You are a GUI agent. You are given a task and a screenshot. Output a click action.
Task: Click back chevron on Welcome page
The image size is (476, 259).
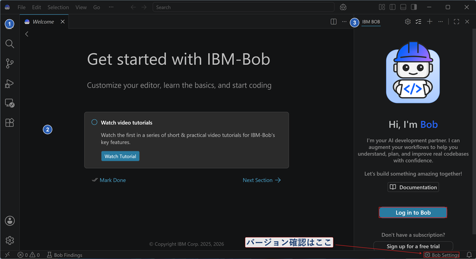27,34
